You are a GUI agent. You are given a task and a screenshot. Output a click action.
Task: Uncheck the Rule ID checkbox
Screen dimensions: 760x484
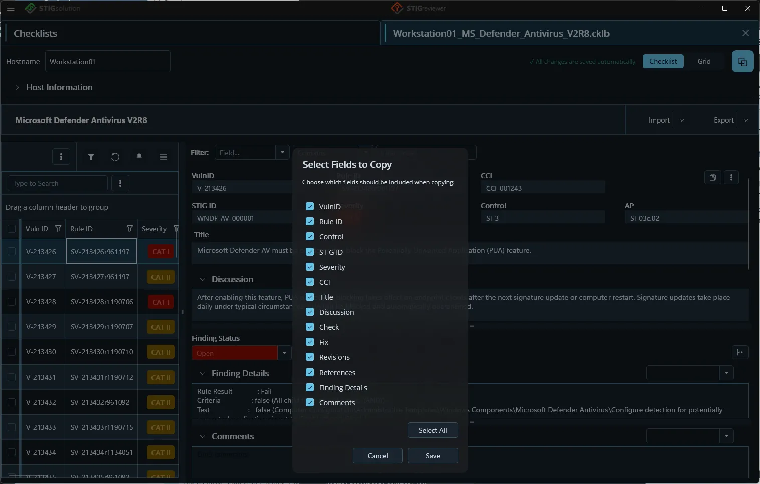click(310, 221)
